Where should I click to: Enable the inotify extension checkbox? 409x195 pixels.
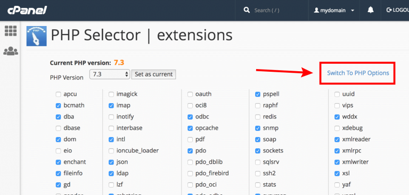pyautogui.click(x=111, y=117)
